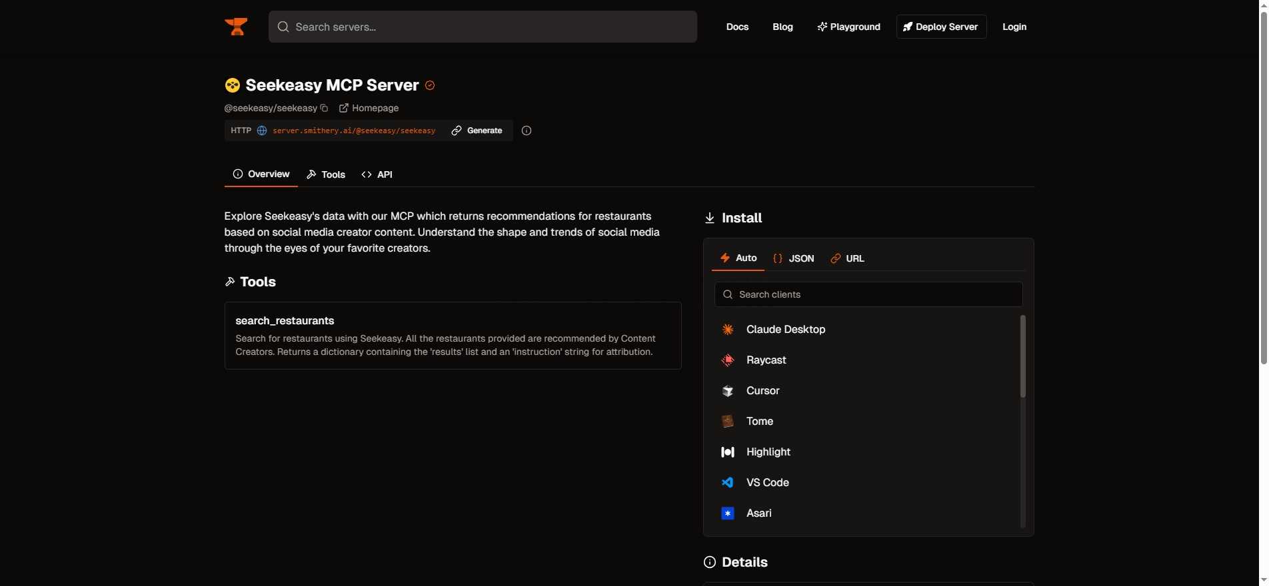Click the Cursor cube icon
The height and width of the screenshot is (586, 1269).
point(728,391)
